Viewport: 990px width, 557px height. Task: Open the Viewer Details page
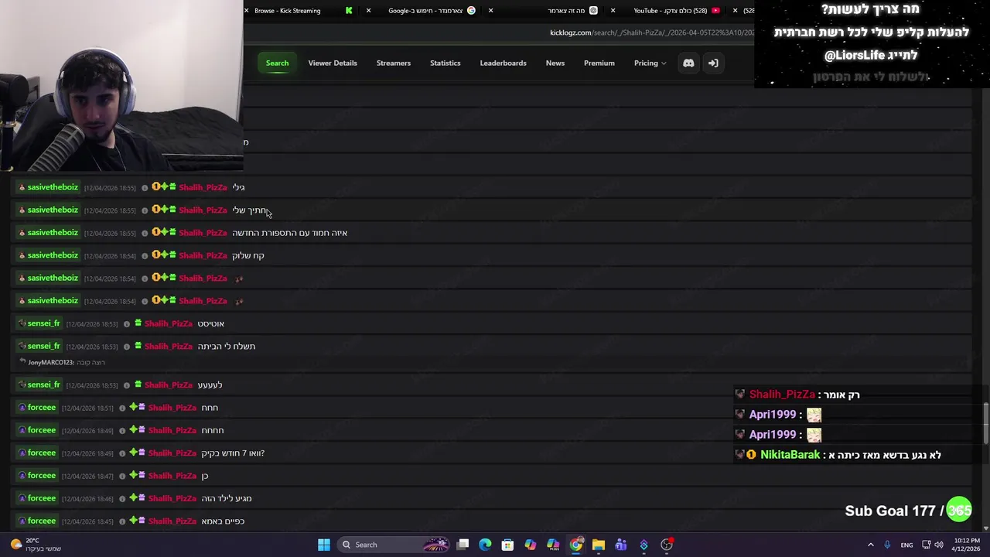(333, 63)
